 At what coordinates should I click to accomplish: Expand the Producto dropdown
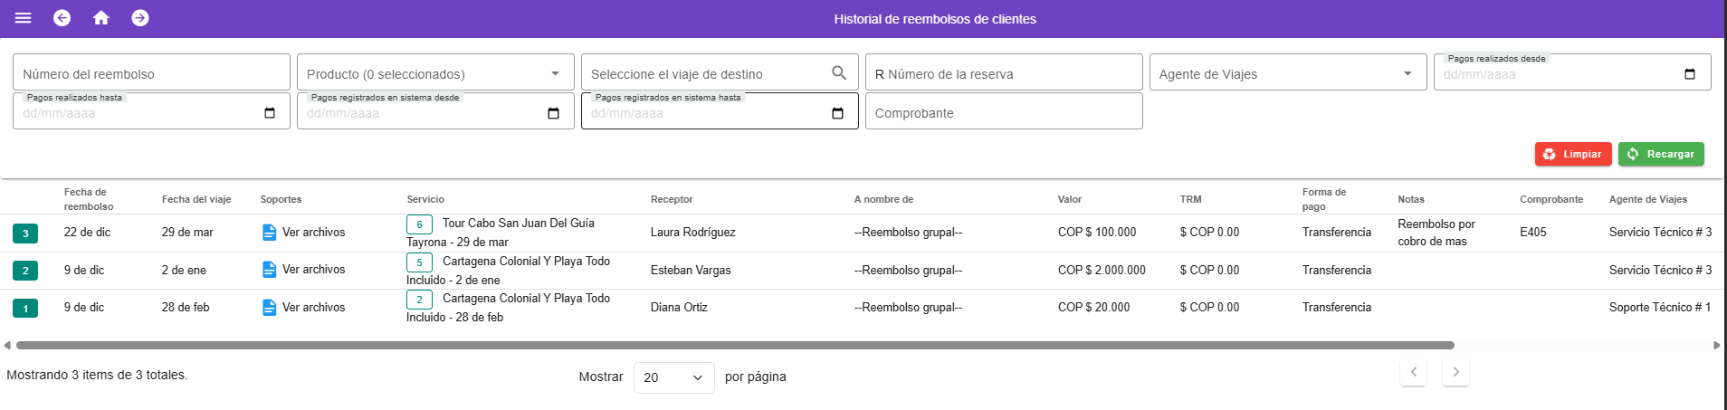[555, 73]
